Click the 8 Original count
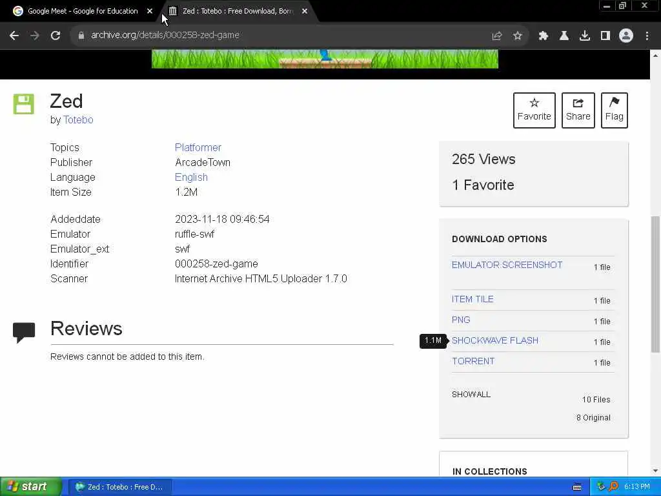The image size is (661, 496). click(x=594, y=418)
